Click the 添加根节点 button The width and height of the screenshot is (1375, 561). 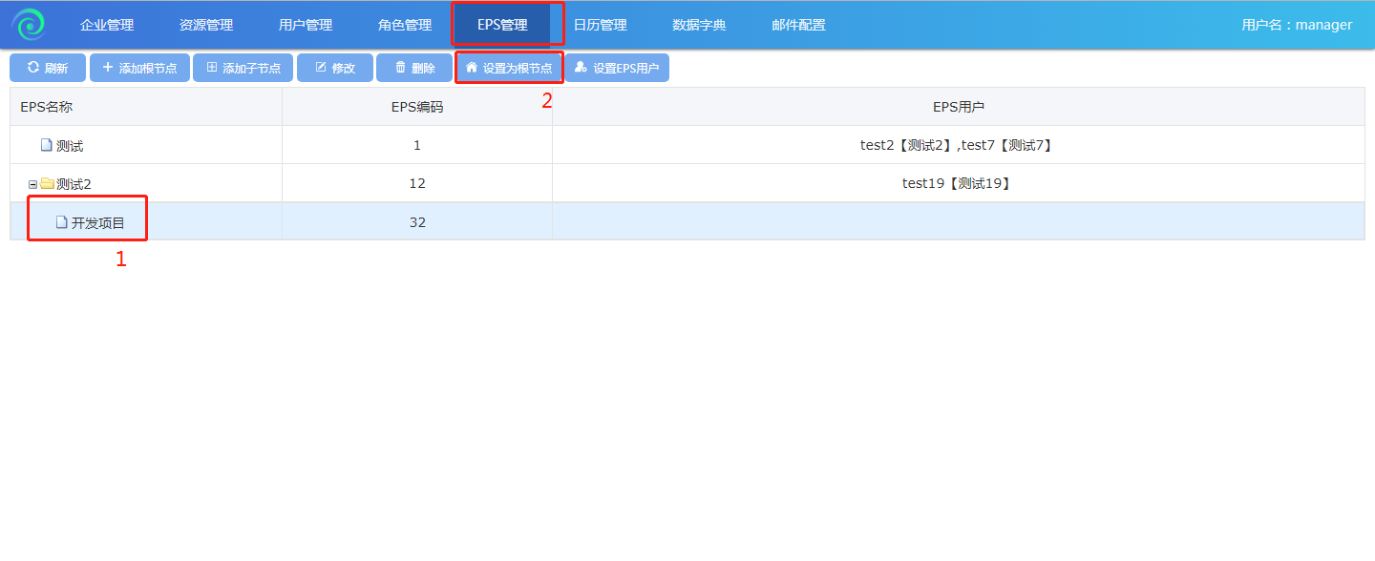click(139, 68)
